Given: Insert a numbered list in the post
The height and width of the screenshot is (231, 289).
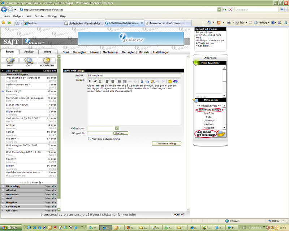Looking at the screenshot, I should 125,81.
